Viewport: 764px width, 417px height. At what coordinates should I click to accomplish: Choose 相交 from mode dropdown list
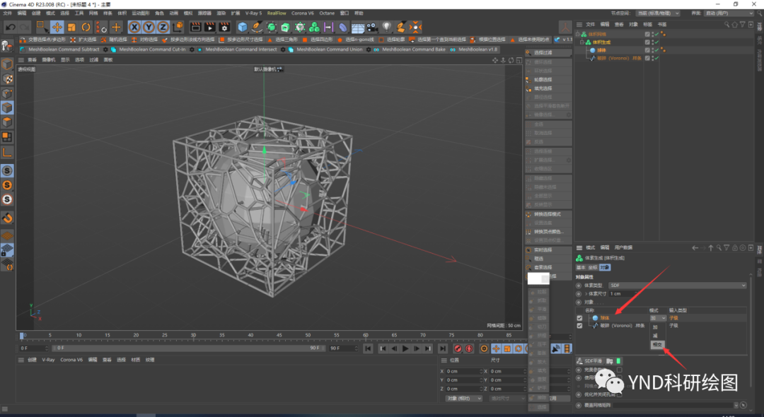click(657, 344)
